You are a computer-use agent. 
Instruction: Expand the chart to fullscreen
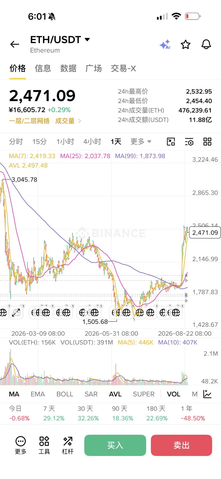16,312
